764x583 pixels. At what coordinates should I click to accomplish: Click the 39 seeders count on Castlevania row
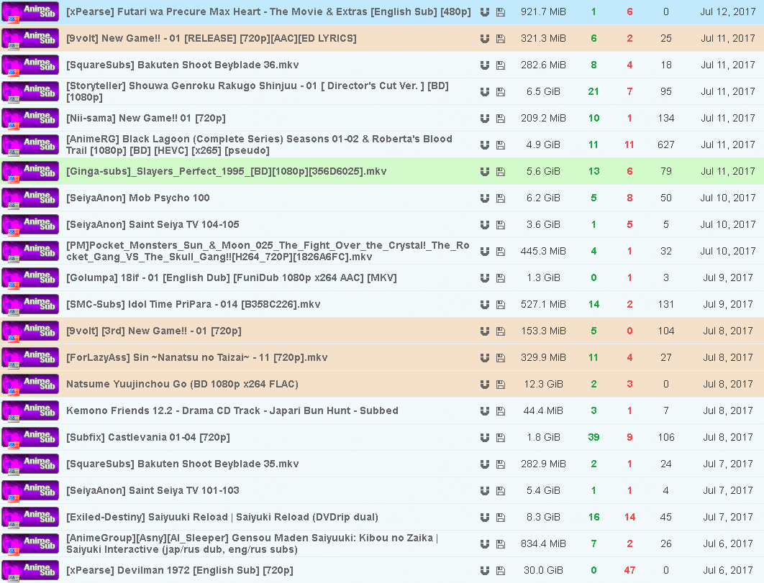(594, 437)
